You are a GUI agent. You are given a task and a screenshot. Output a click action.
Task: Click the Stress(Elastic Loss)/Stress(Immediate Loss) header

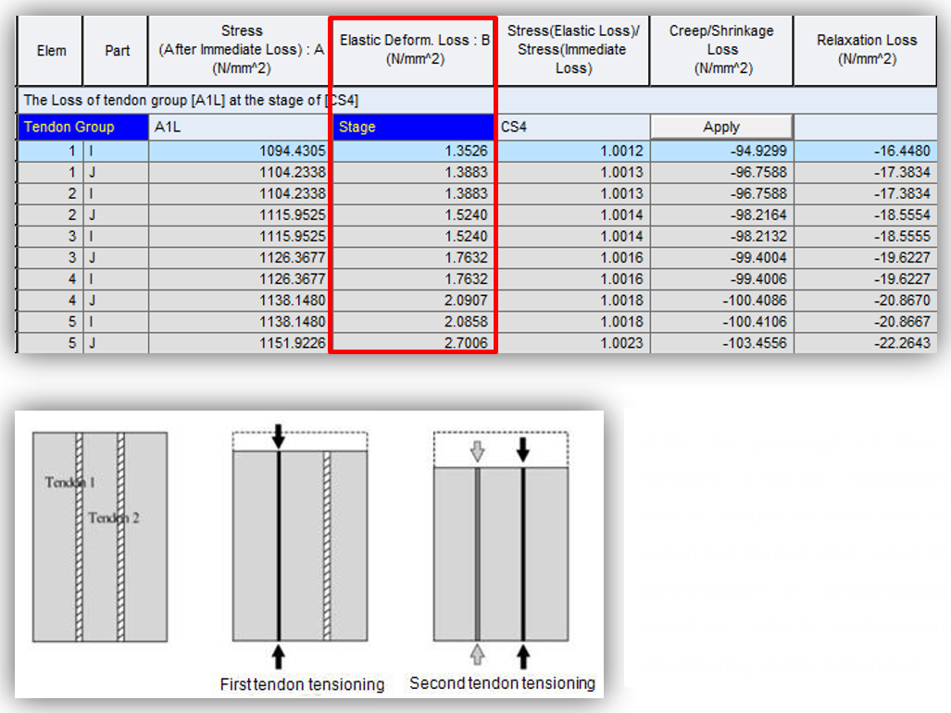(573, 50)
